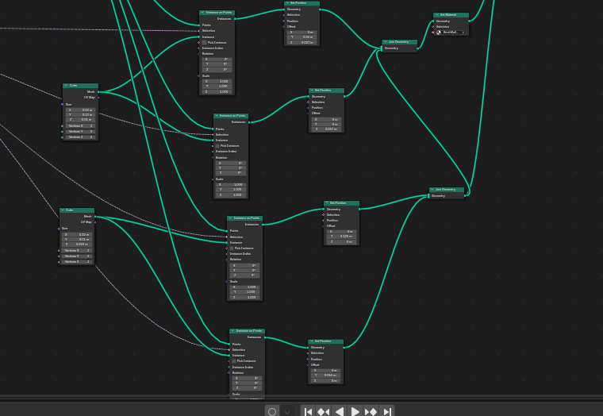Image resolution: width=603 pixels, height=416 pixels.
Task: Go to the previous keyframe
Action: click(324, 411)
